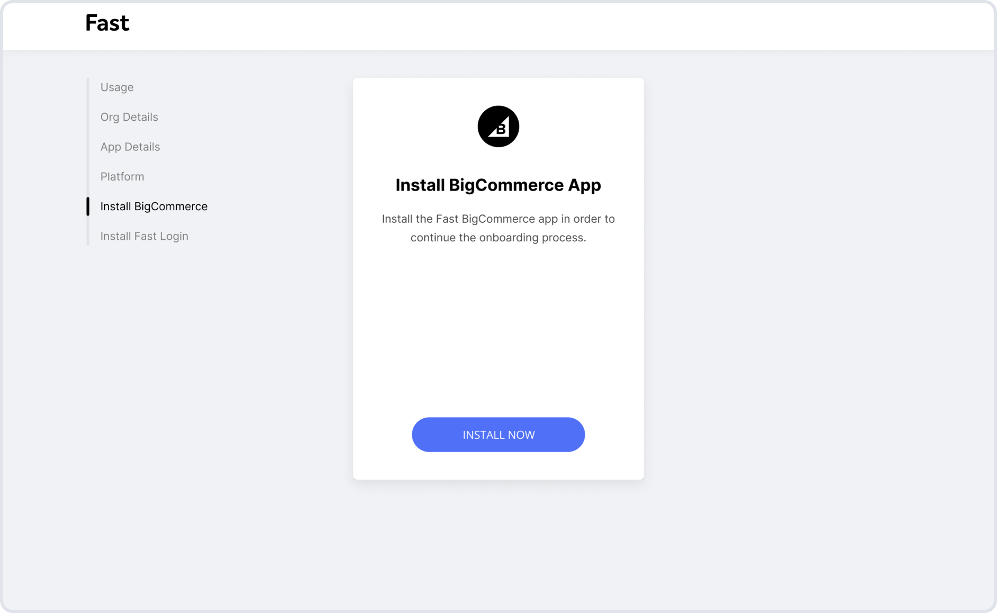Select Install BigCommerce in the sidebar
This screenshot has width=997, height=613.
click(154, 206)
